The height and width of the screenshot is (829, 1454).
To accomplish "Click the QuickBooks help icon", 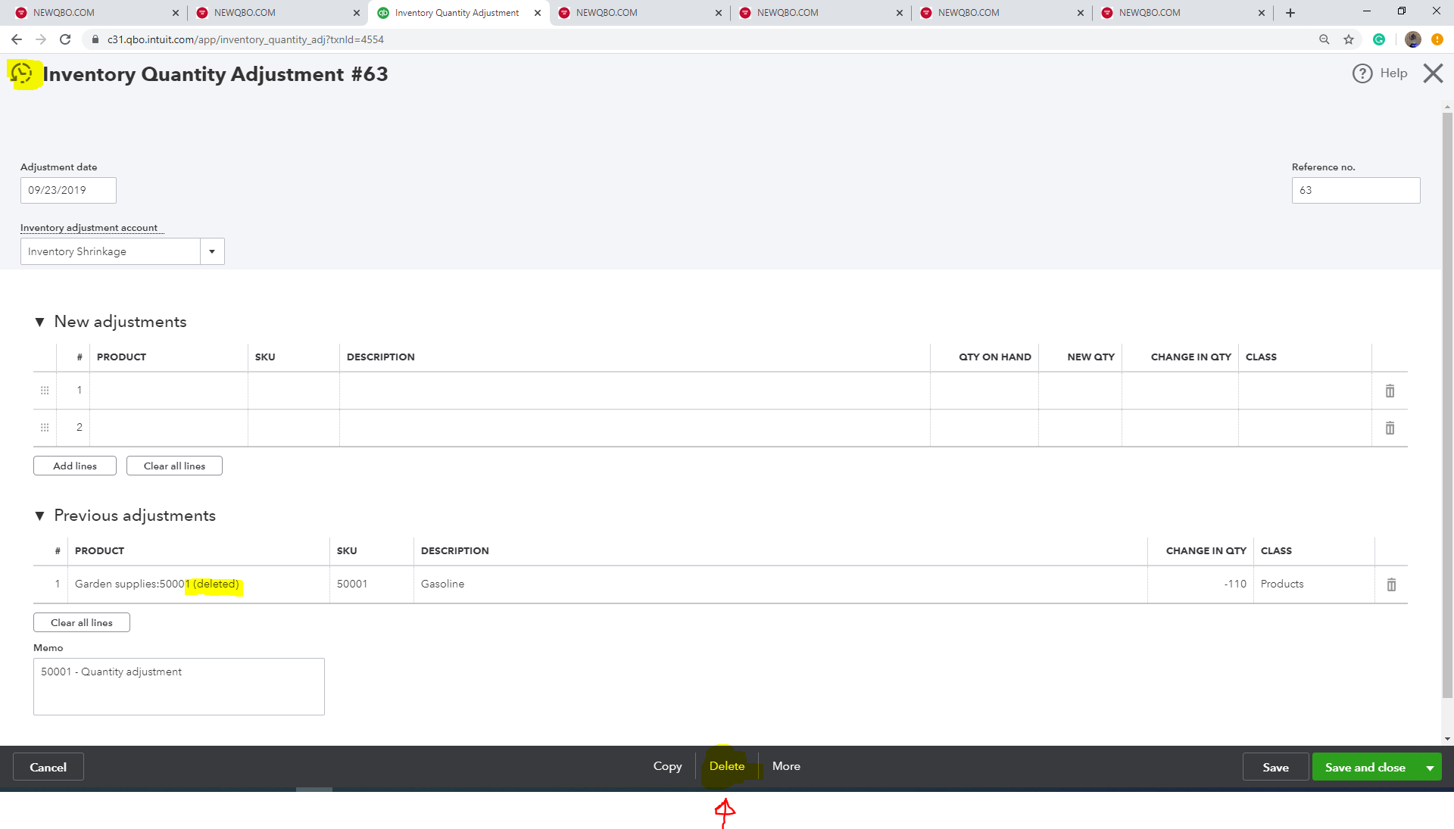I will point(1362,72).
